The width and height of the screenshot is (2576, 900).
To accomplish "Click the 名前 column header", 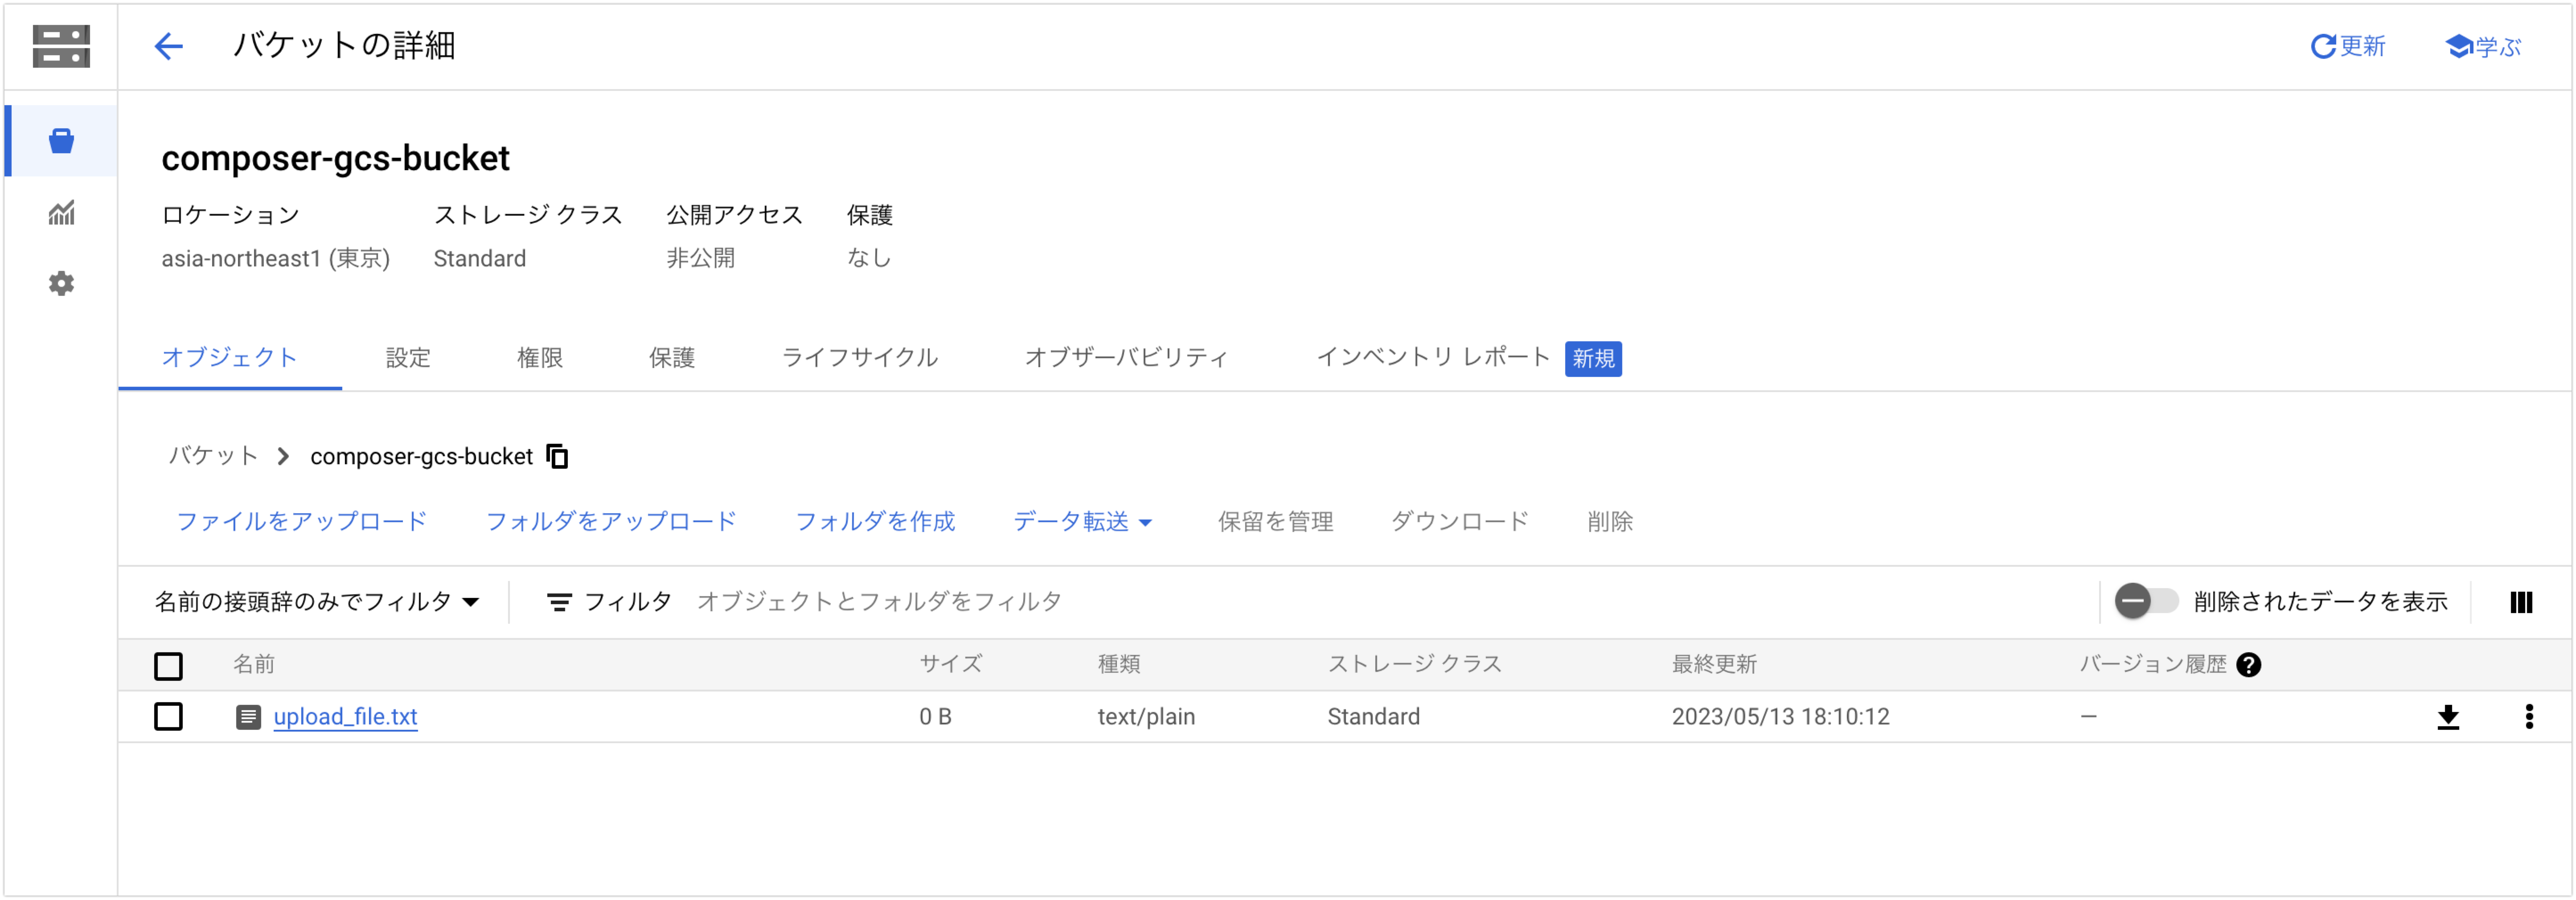I will [254, 665].
